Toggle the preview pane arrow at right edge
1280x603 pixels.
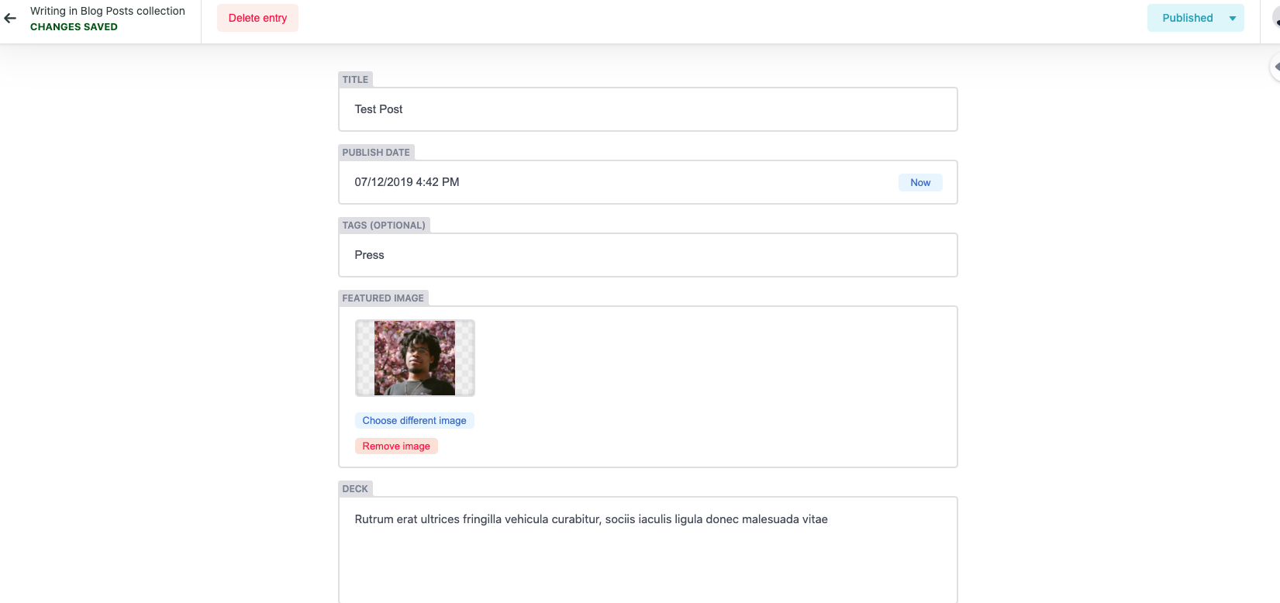[1275, 67]
